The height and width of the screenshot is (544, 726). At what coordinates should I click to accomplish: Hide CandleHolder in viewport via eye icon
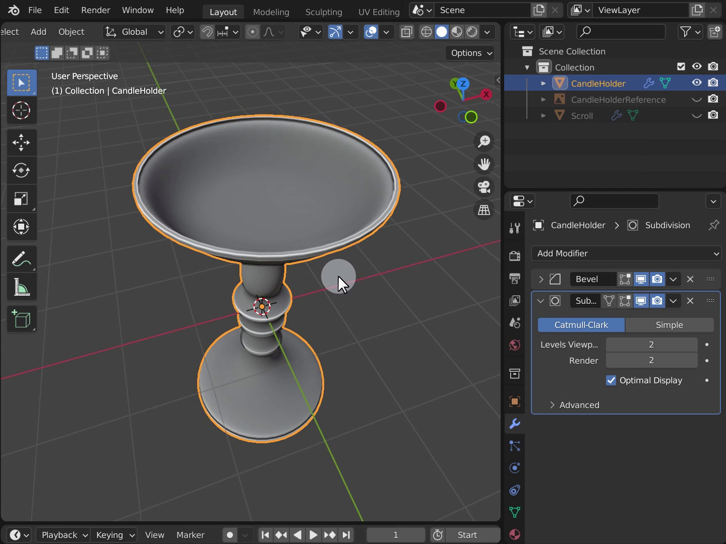pyautogui.click(x=697, y=83)
